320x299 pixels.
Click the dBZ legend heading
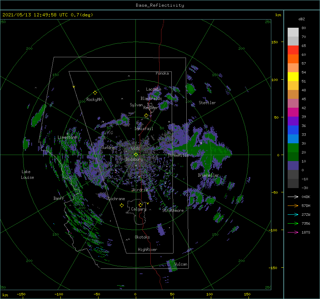click(302, 19)
